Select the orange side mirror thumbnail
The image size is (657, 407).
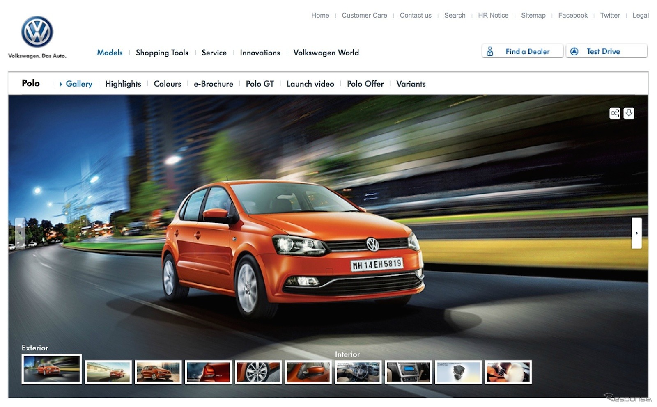pos(308,372)
